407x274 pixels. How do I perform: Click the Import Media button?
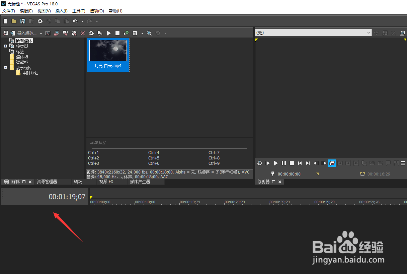pos(24,33)
